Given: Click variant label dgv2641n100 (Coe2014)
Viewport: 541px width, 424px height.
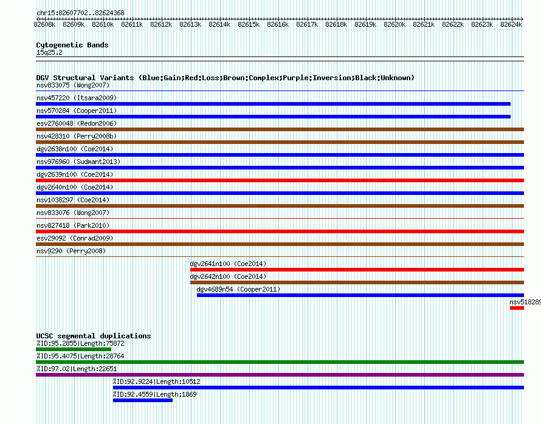Looking at the screenshot, I should [228, 264].
